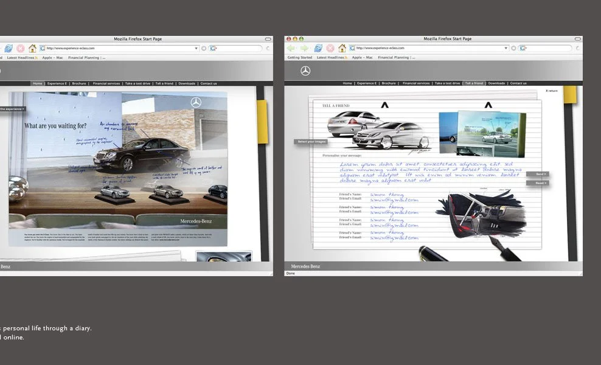Open Financial Planning bookmark in right window

397,58
